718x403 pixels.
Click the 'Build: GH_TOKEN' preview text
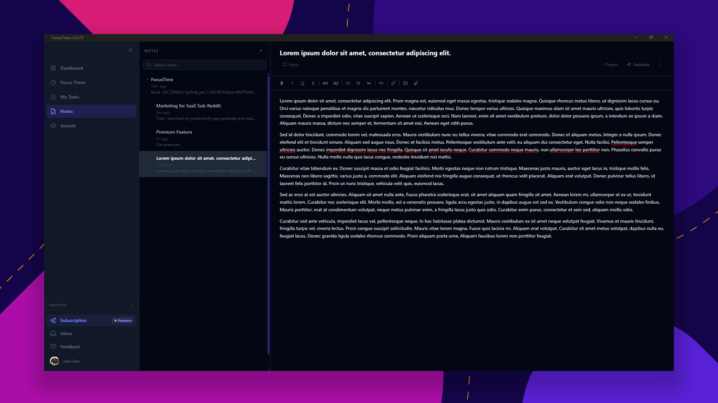203,92
